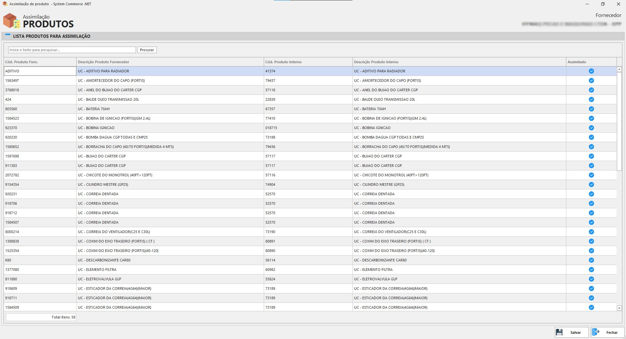Image resolution: width=626 pixels, height=339 pixels.
Task: Click the assimilado checkmark for DESCARBONIZANTE CAR80
Action: click(591, 260)
